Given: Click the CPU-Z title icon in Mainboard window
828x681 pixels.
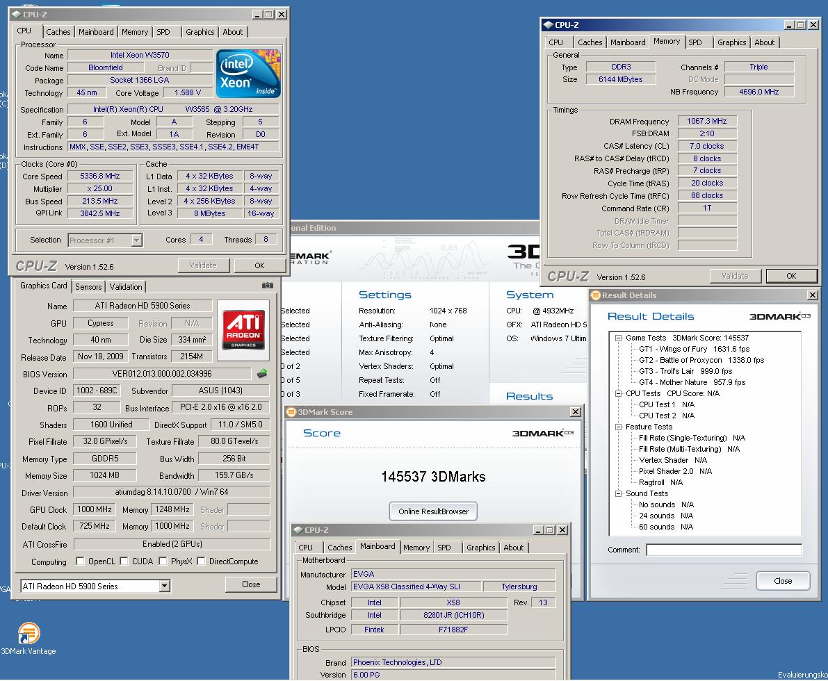Looking at the screenshot, I should 298,530.
